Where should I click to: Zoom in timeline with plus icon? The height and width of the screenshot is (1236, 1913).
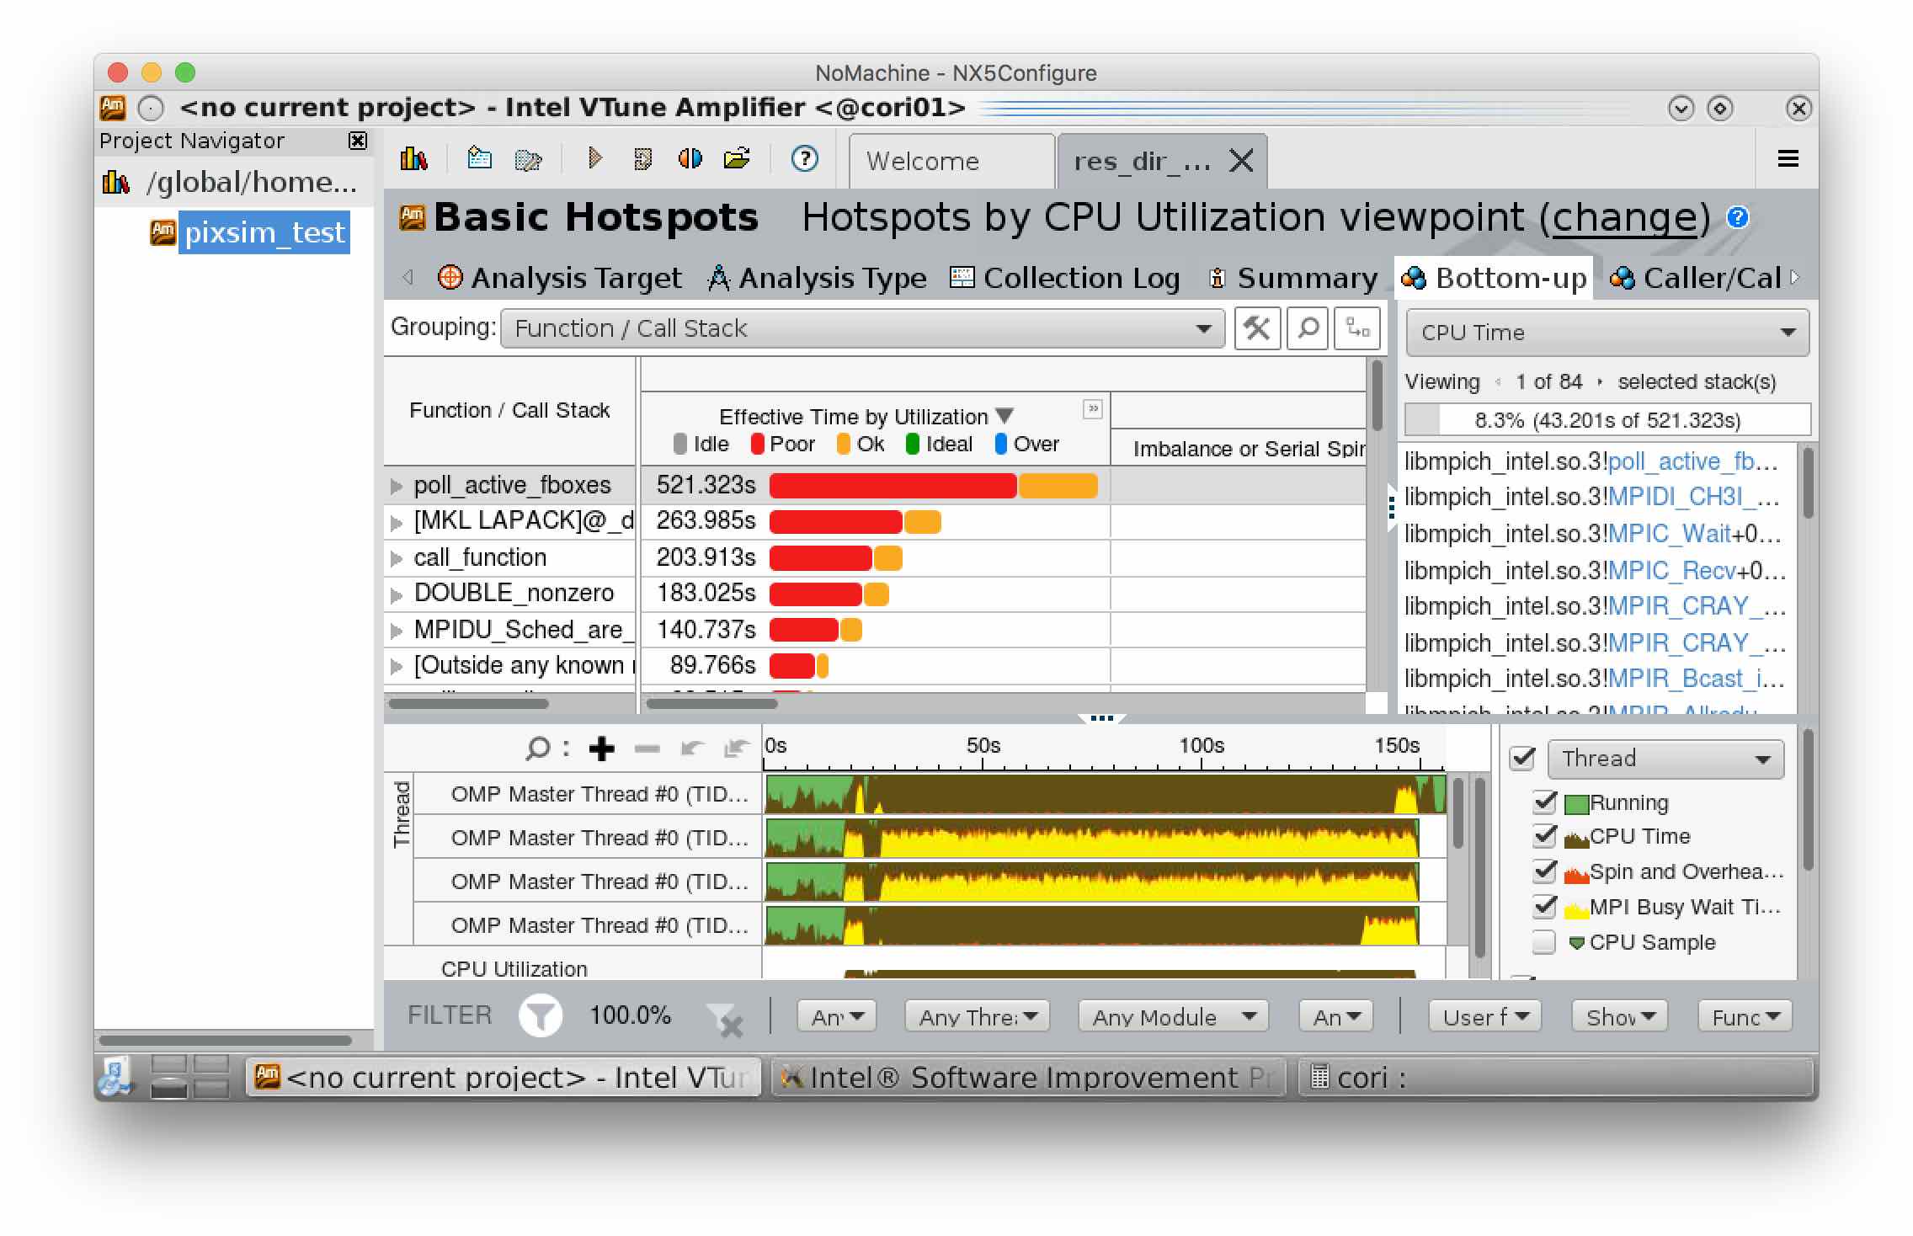click(x=601, y=749)
